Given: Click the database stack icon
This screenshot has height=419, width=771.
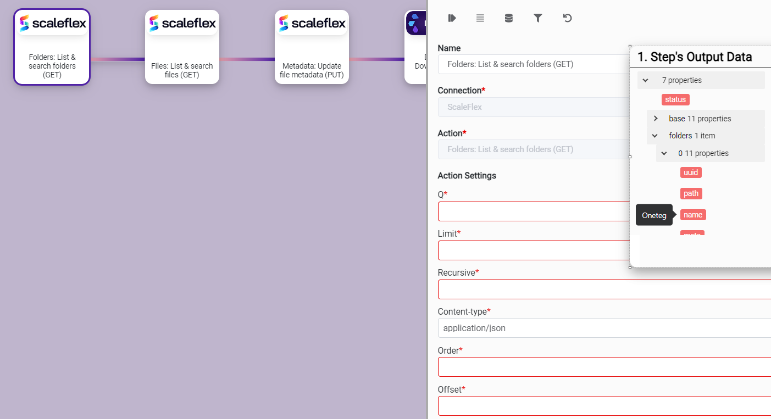Looking at the screenshot, I should pyautogui.click(x=509, y=18).
